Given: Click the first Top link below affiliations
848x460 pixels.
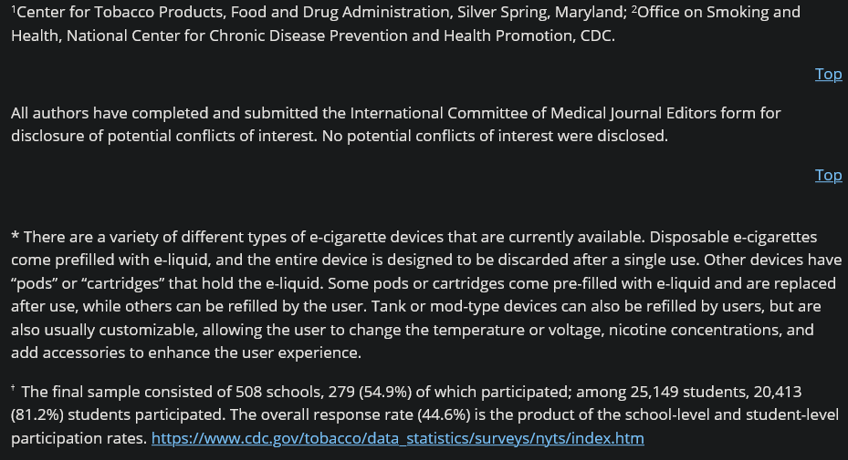Looking at the screenshot, I should [828, 74].
